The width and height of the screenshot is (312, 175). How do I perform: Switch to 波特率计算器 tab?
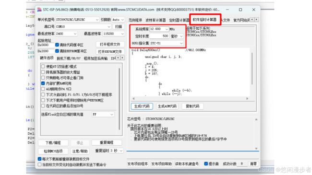coord(156,20)
